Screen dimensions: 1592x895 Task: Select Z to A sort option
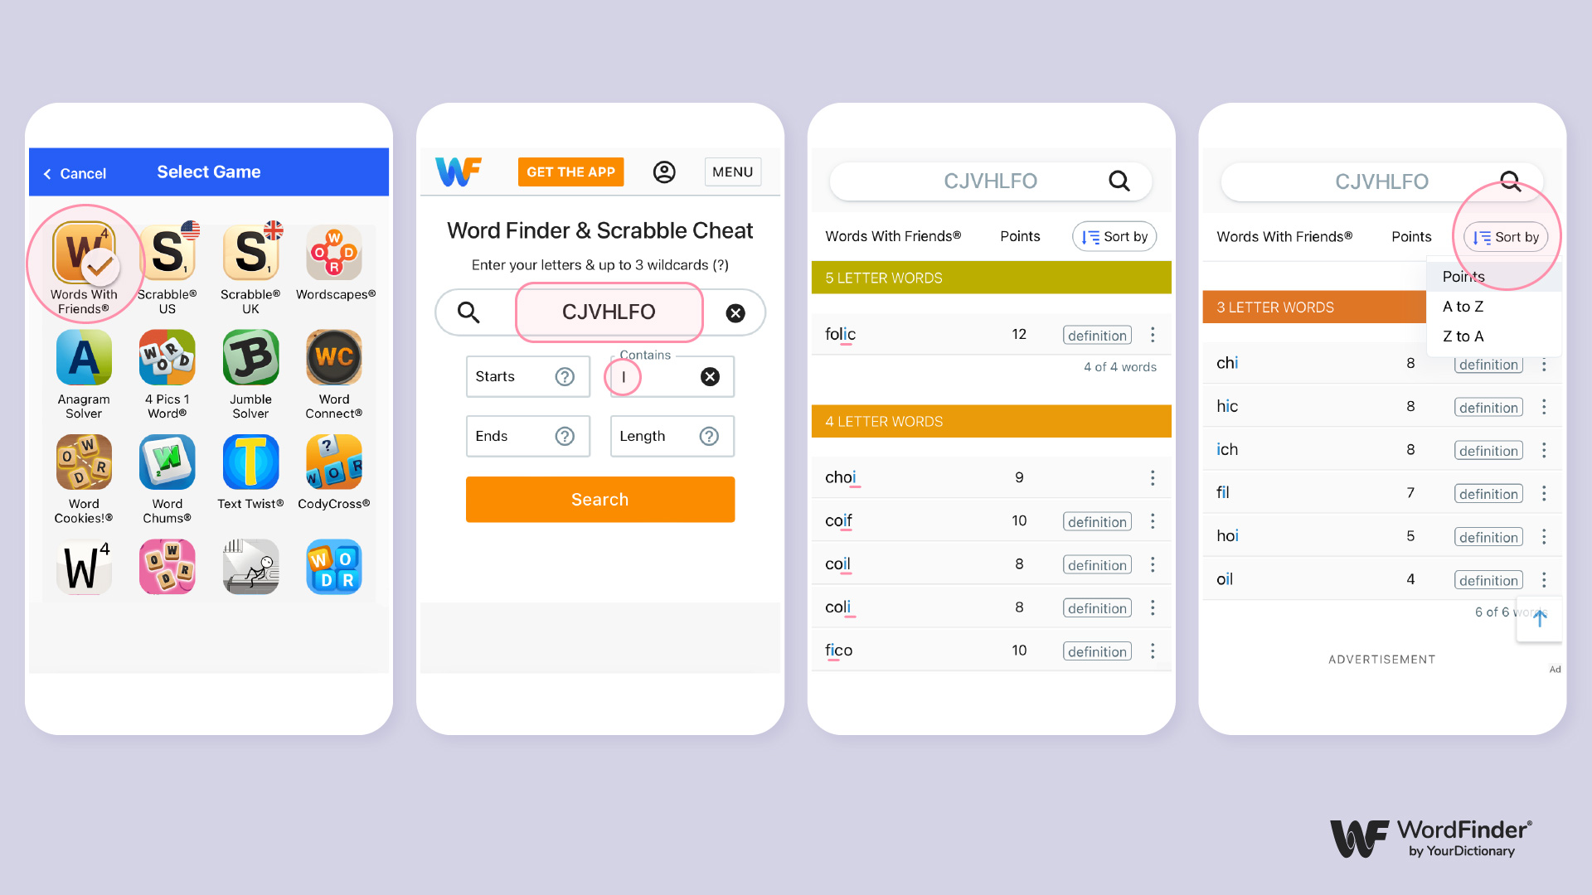[x=1464, y=336]
